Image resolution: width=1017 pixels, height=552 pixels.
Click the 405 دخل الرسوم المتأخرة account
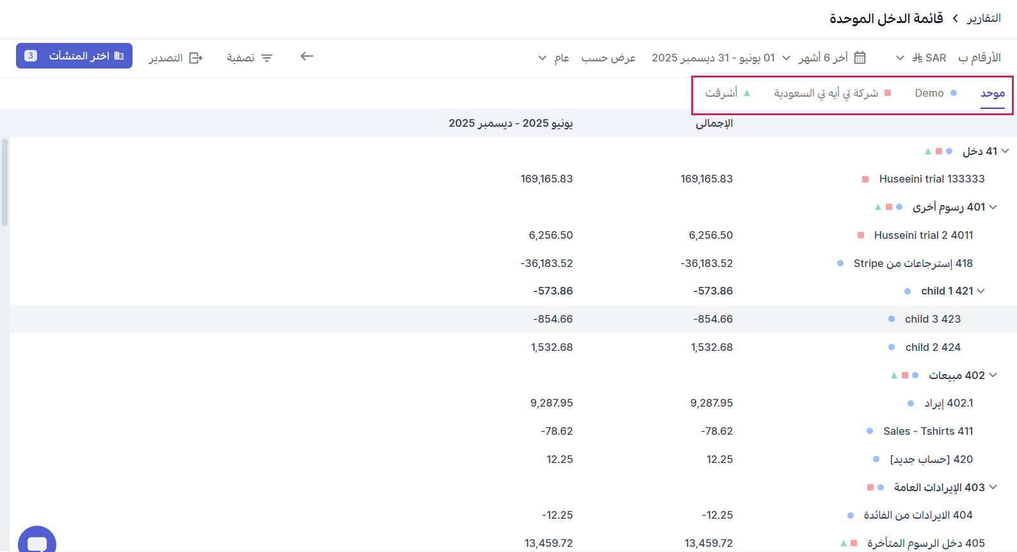tap(926, 543)
